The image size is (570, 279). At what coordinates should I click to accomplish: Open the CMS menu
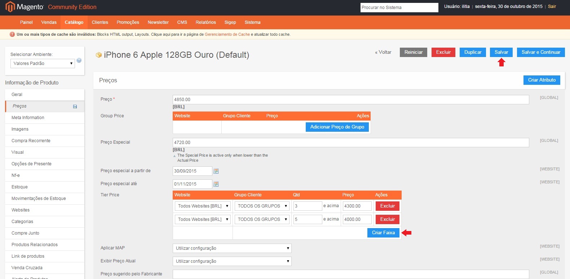coord(182,22)
